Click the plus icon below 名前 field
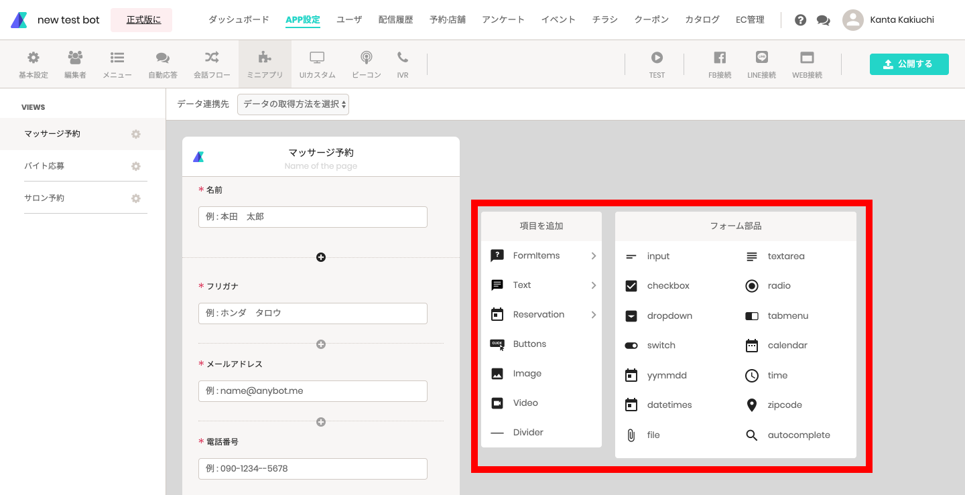This screenshot has height=495, width=965. click(x=321, y=257)
